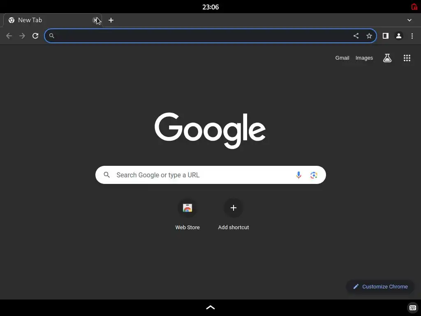Toggle the side panel button

point(386,36)
